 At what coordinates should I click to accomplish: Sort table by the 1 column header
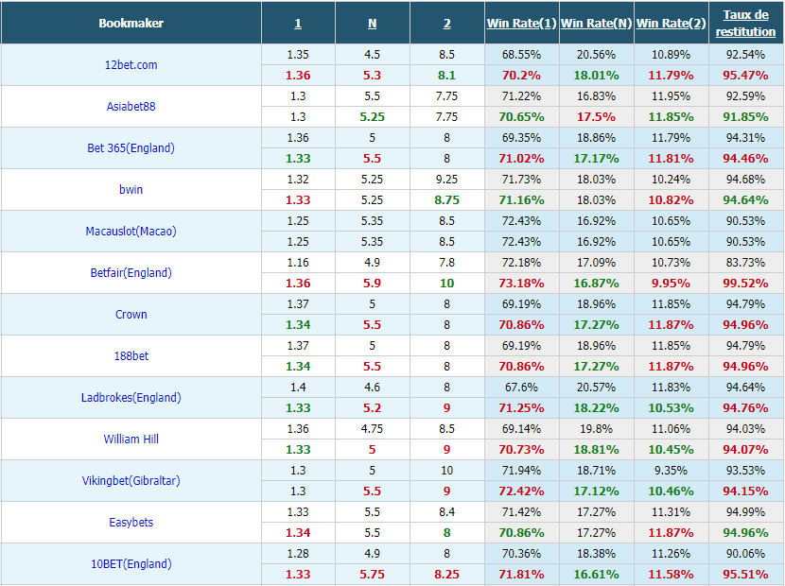(x=298, y=24)
